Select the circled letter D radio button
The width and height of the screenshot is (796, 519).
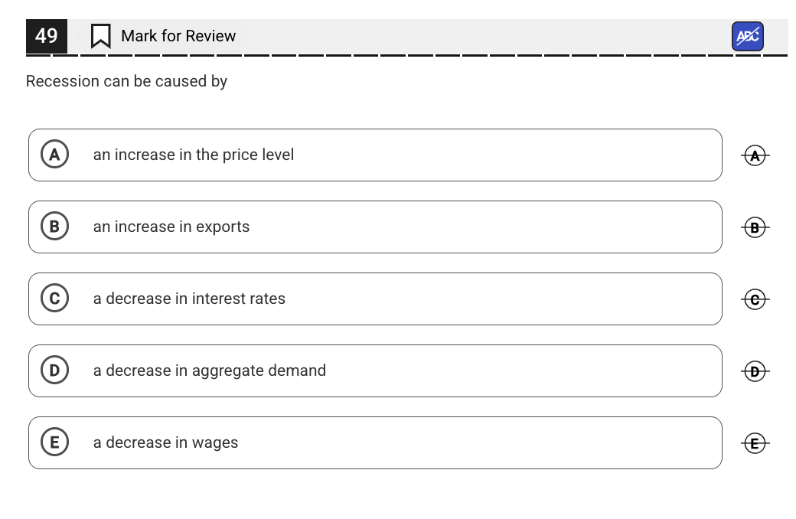click(54, 370)
